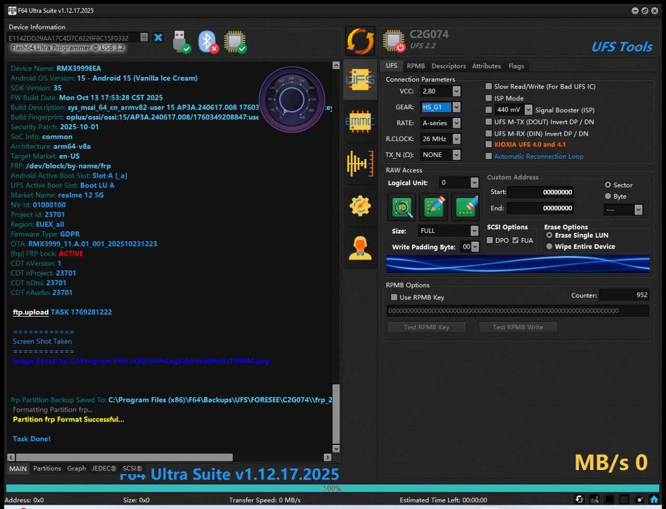Enable Slow Read/Write for bad UFS IC
The width and height of the screenshot is (666, 509).
489,86
